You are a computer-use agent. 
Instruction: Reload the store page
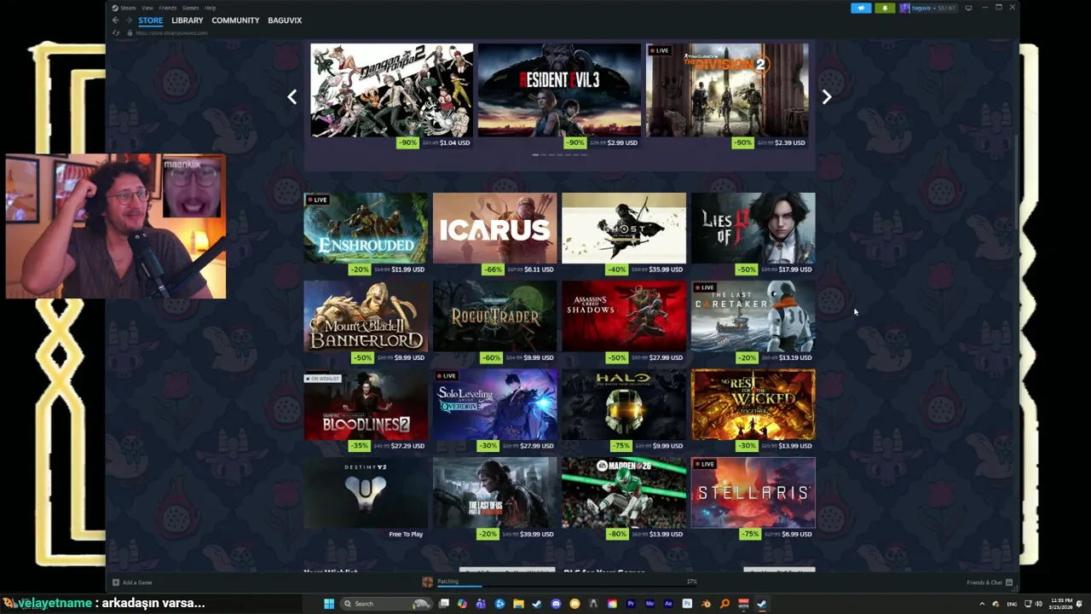pyautogui.click(x=116, y=33)
